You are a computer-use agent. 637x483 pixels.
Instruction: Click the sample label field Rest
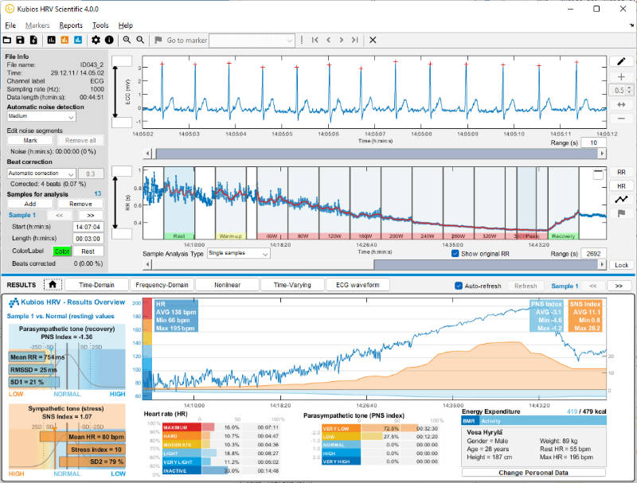pos(88,251)
